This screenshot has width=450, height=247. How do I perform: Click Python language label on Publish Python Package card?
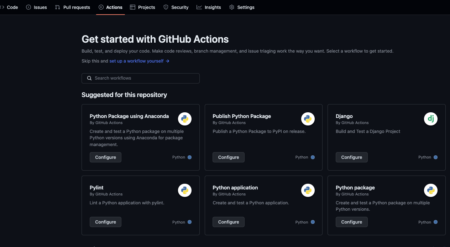pos(302,157)
